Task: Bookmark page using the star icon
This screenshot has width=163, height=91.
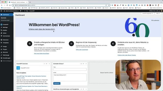Action: 109,5
